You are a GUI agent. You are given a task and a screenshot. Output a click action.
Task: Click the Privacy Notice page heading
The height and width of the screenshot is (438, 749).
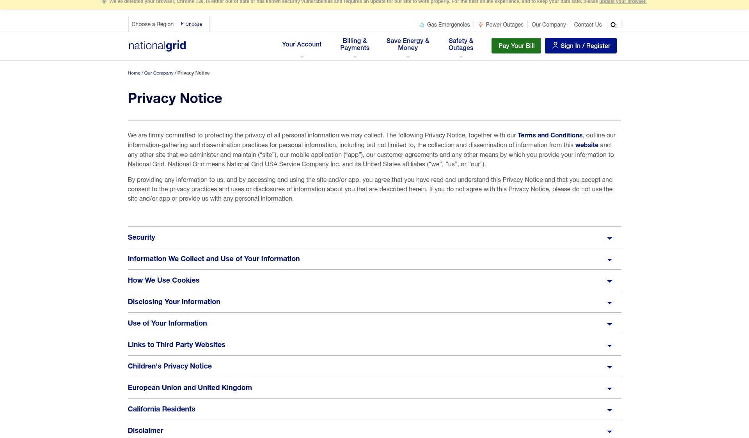175,98
